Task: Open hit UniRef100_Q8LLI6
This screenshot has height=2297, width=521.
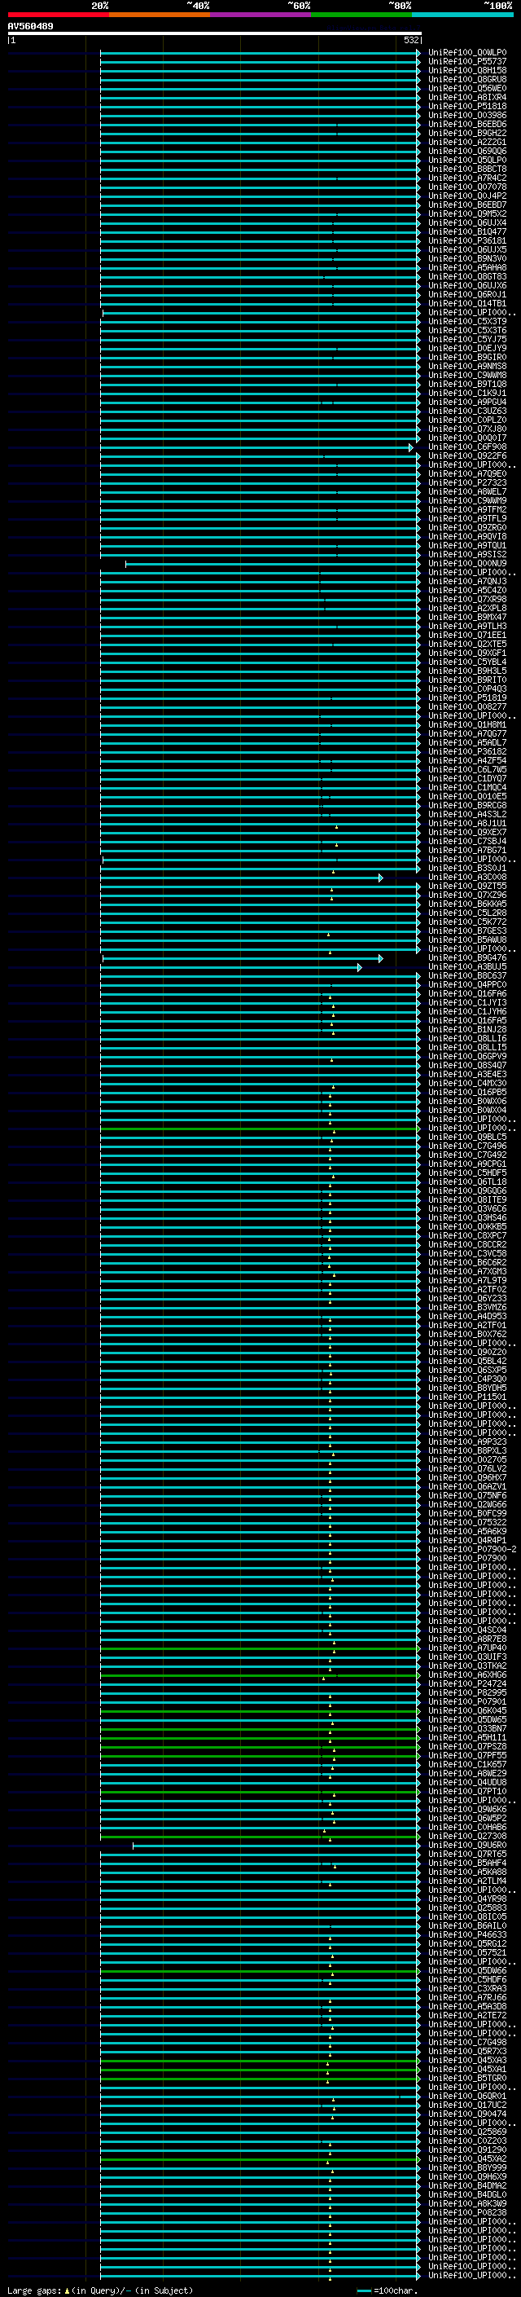Action: coord(466,1039)
